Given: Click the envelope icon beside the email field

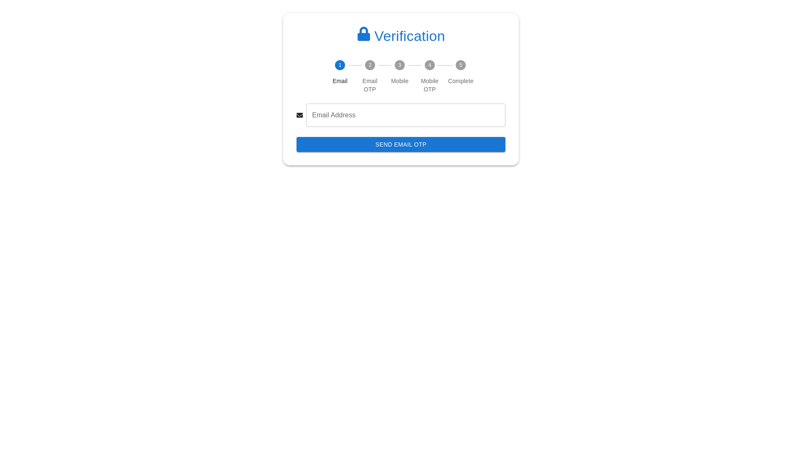Looking at the screenshot, I should tap(299, 115).
